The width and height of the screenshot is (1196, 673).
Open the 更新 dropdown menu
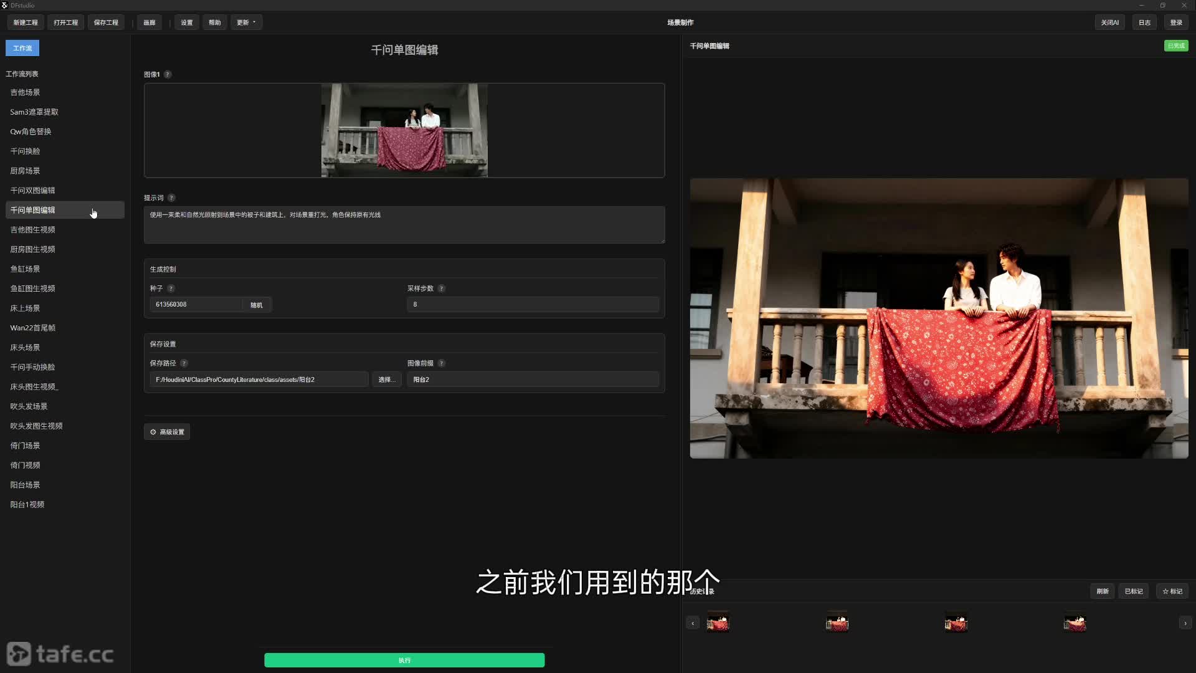[x=246, y=22]
